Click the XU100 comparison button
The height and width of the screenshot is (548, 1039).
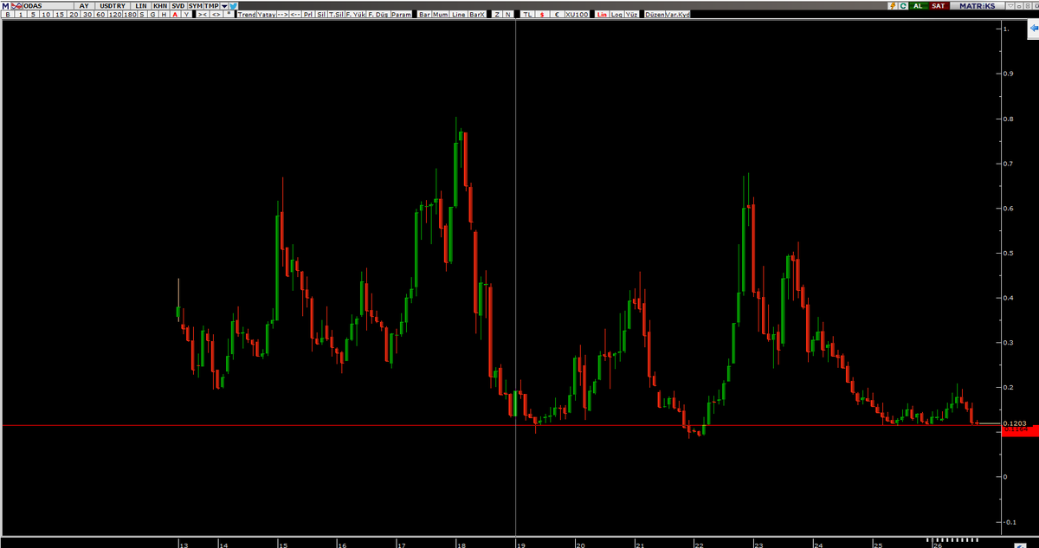point(578,15)
